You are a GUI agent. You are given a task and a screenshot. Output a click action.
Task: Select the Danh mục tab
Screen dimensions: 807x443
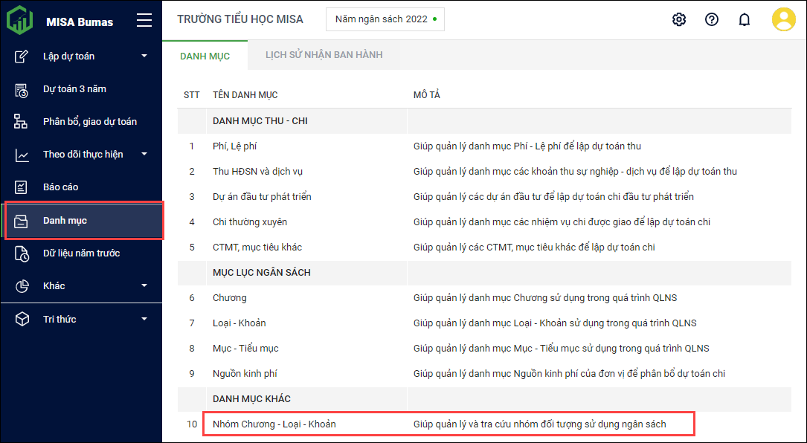point(205,56)
